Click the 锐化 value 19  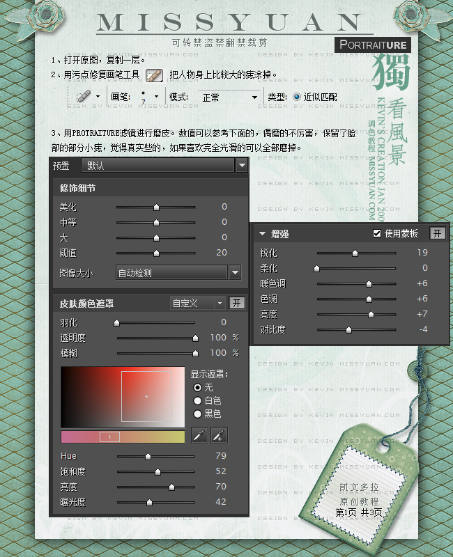tap(422, 253)
